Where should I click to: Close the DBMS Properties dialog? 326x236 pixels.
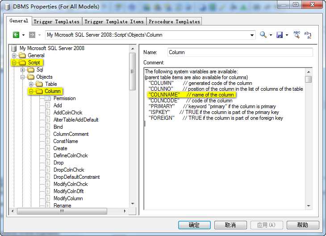(312, 4)
